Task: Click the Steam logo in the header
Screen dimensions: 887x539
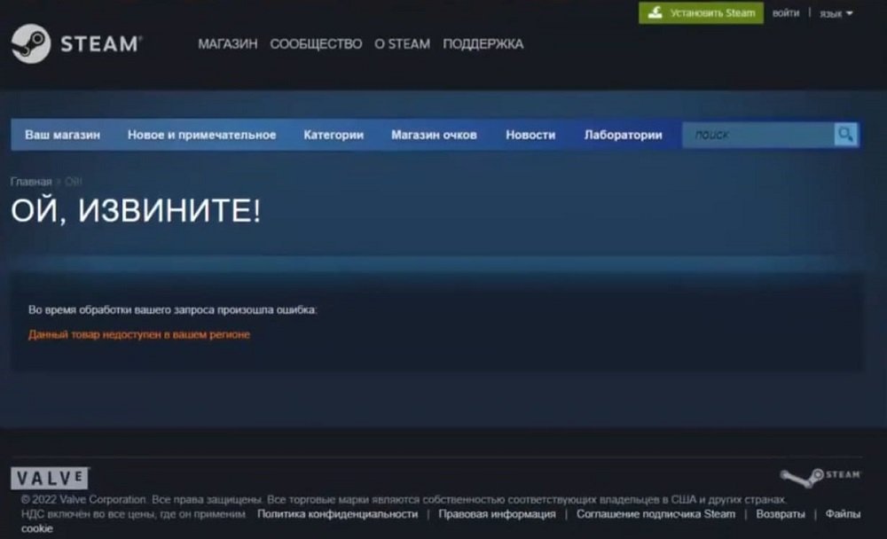Action: [x=76, y=43]
